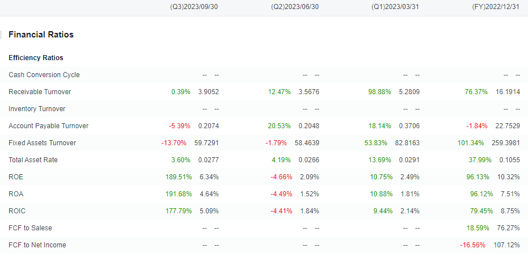Click Fixed Assets Turnover value 259.3981

pyautogui.click(x=506, y=143)
